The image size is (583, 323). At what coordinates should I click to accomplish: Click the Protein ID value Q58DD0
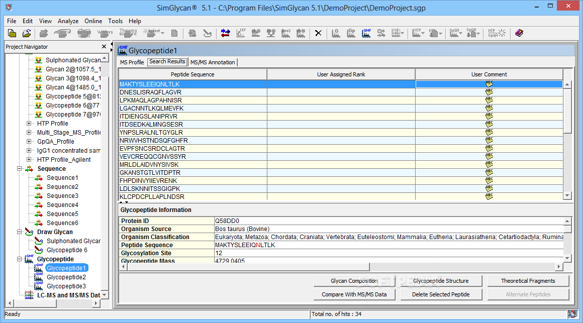[227, 221]
